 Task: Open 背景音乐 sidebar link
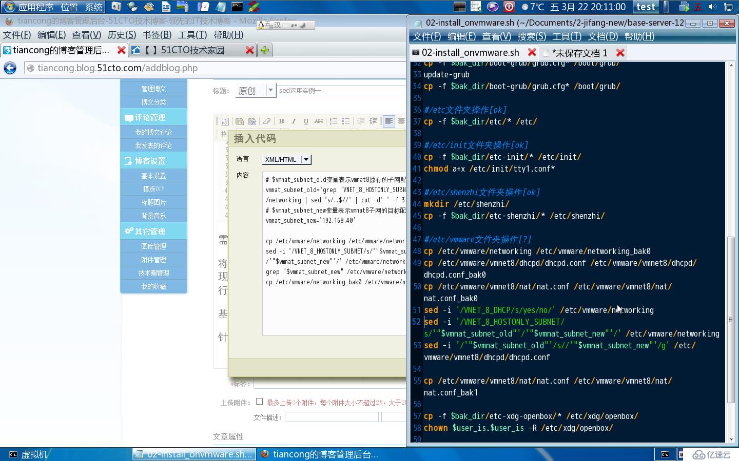pyautogui.click(x=153, y=216)
